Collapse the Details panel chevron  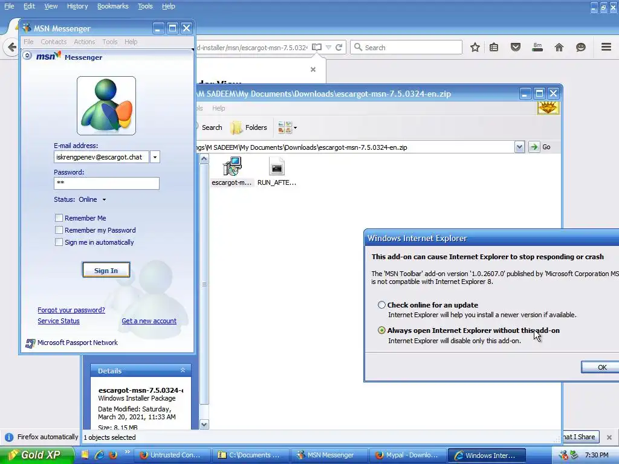point(183,370)
